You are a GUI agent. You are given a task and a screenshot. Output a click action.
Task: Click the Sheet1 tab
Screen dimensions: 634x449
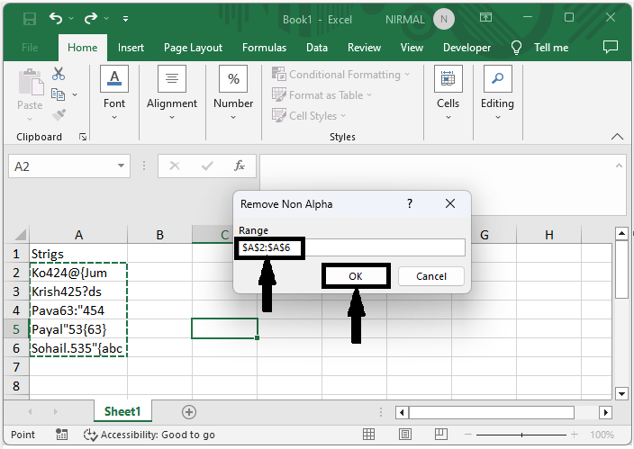122,411
